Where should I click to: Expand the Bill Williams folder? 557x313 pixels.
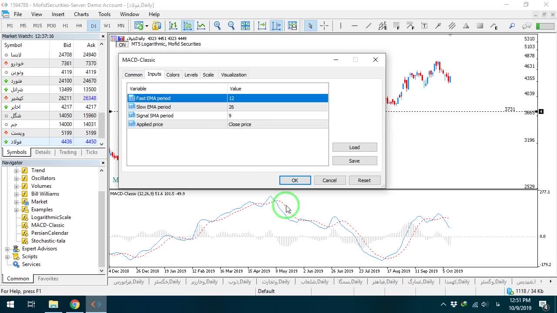click(x=17, y=194)
